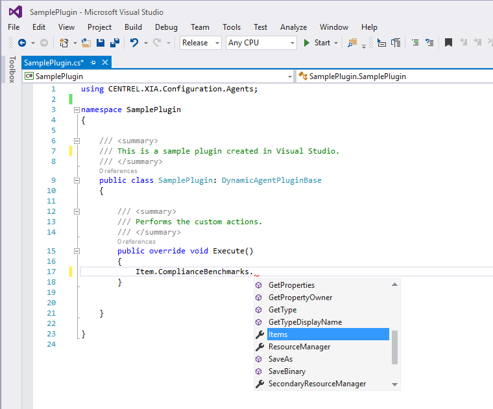Viewport: 493px width, 409px height.
Task: Pin the SamplePlugin.cs tab
Action: pos(93,63)
